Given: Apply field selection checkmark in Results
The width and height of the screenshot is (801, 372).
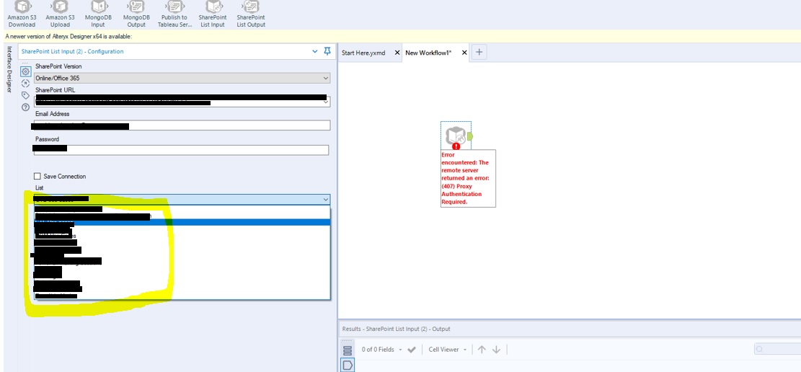Looking at the screenshot, I should click(x=412, y=350).
